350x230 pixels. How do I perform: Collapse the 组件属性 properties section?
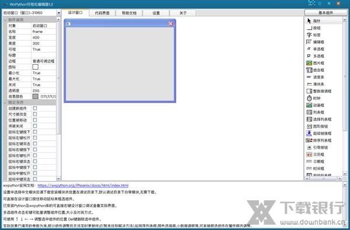5,20
